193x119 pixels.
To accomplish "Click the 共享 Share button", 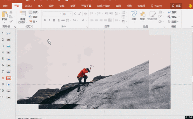I will 176,6.
